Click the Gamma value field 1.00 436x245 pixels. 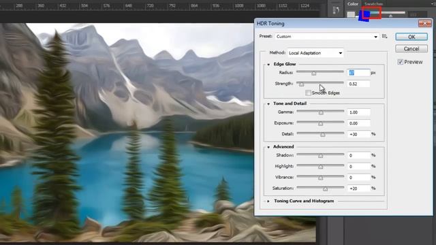359,112
